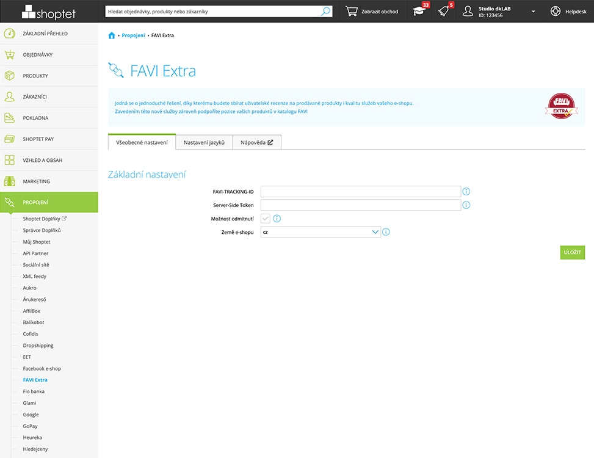Screen dimensions: 594x458
Task: Open the Nápověda tab
Action: (x=257, y=142)
